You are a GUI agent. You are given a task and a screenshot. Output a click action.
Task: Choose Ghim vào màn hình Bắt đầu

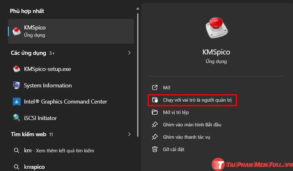216,125
